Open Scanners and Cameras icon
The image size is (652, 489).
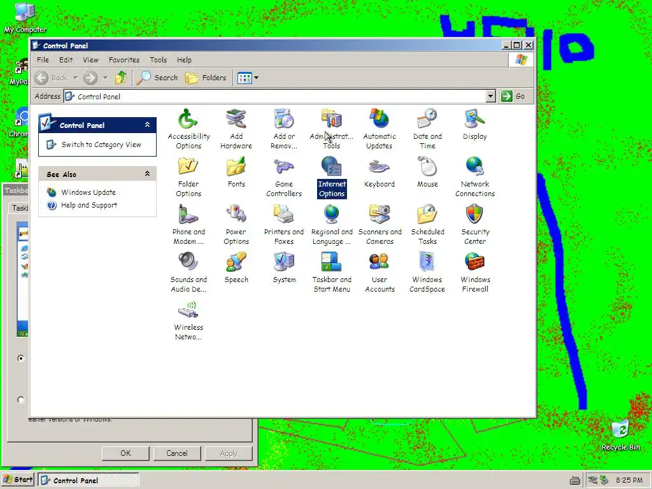pos(379,225)
